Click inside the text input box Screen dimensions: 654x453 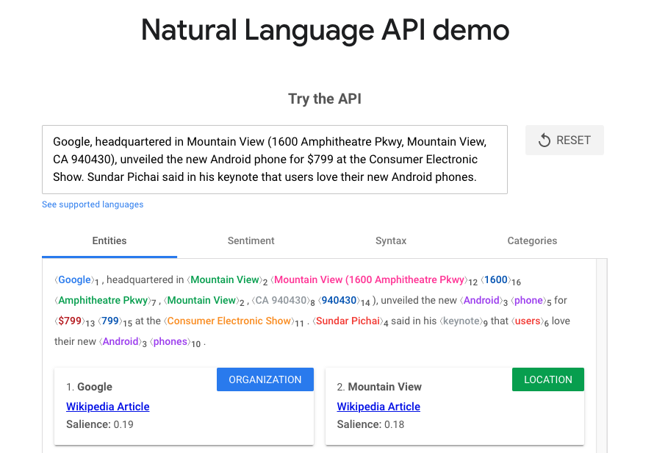click(x=274, y=159)
